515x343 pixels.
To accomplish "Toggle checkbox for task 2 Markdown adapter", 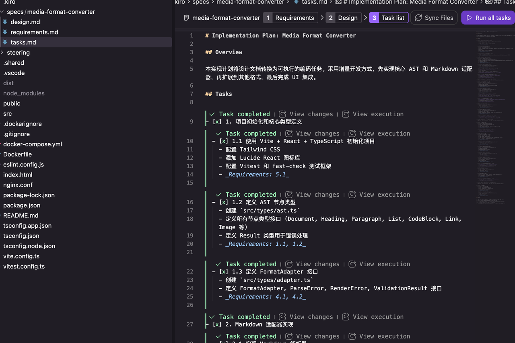I will tap(217, 325).
